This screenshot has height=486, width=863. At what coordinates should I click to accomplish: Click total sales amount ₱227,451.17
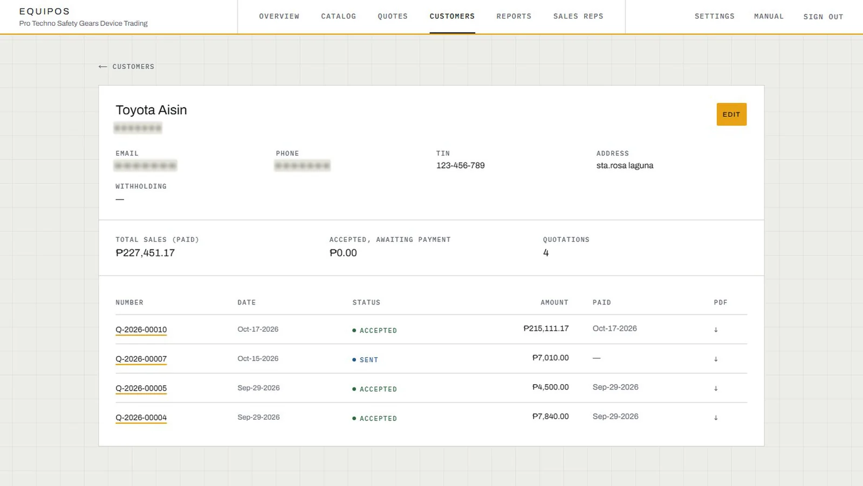coord(145,253)
